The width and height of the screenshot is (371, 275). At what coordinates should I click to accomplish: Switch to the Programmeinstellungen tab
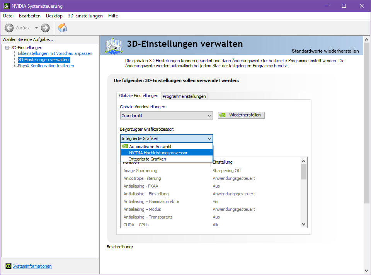pos(184,96)
